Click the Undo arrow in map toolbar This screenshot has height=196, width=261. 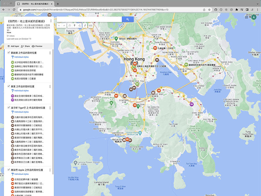[x=59, y=25]
